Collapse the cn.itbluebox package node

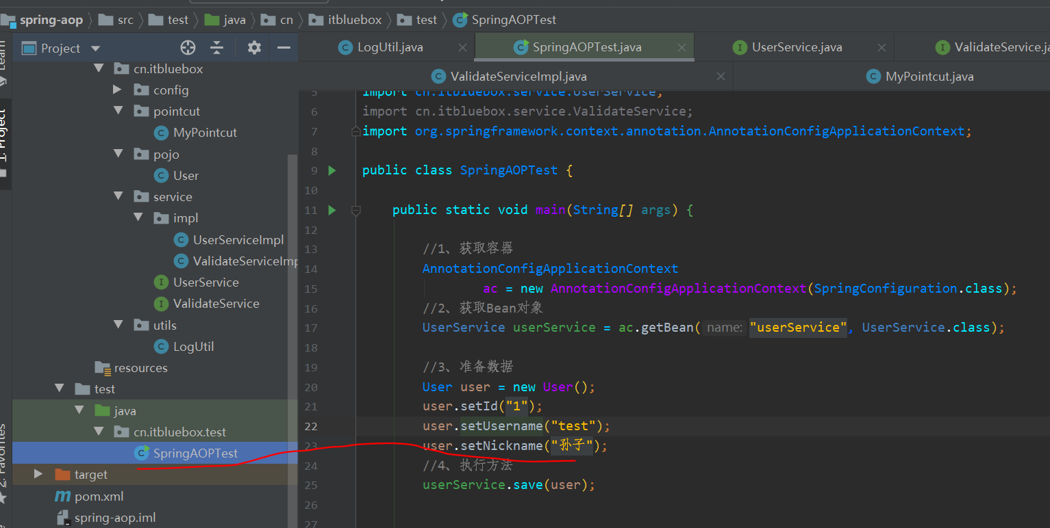[x=99, y=68]
